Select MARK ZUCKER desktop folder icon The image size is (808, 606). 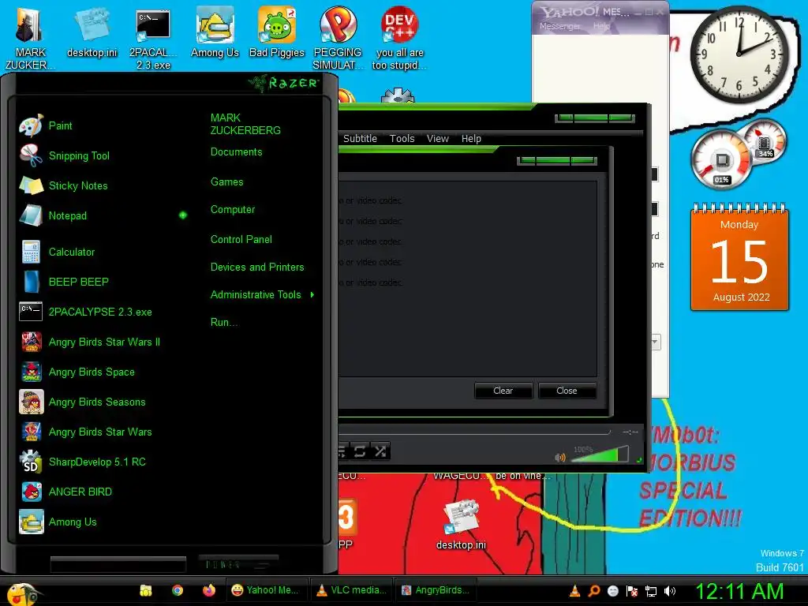tap(29, 38)
